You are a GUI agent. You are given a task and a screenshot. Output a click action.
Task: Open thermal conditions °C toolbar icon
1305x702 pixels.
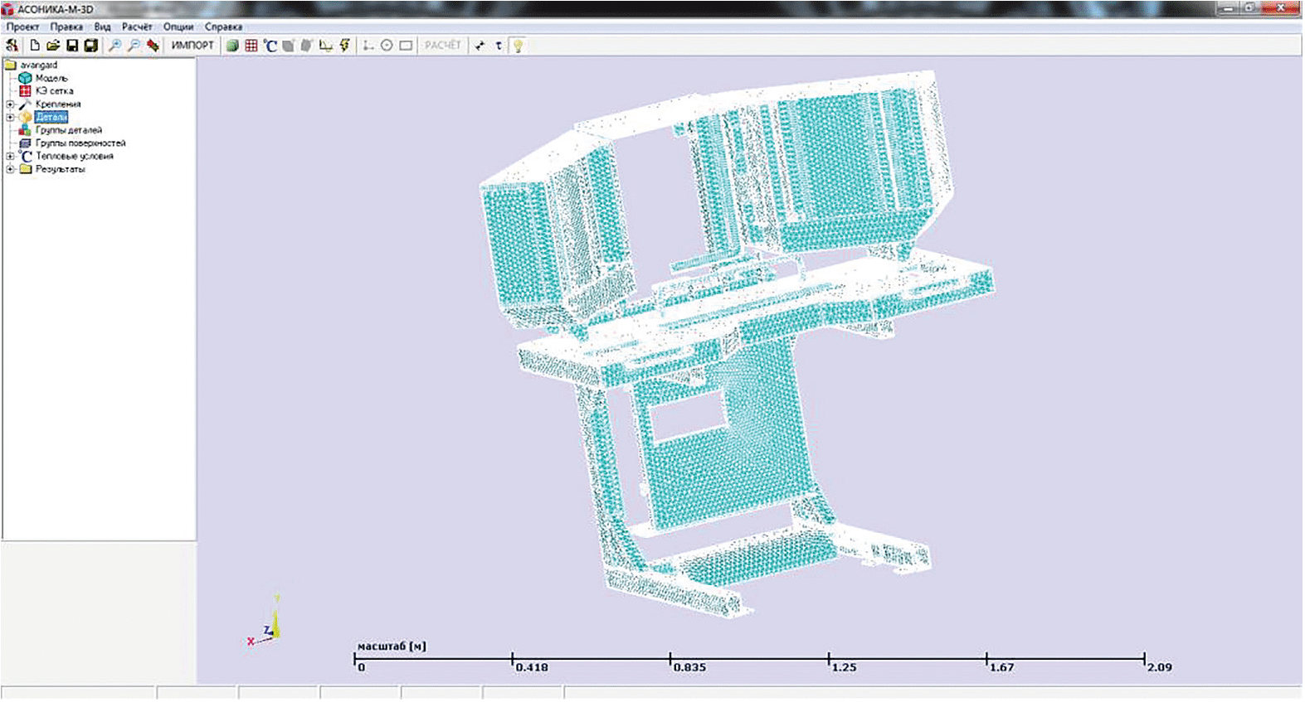tap(270, 46)
